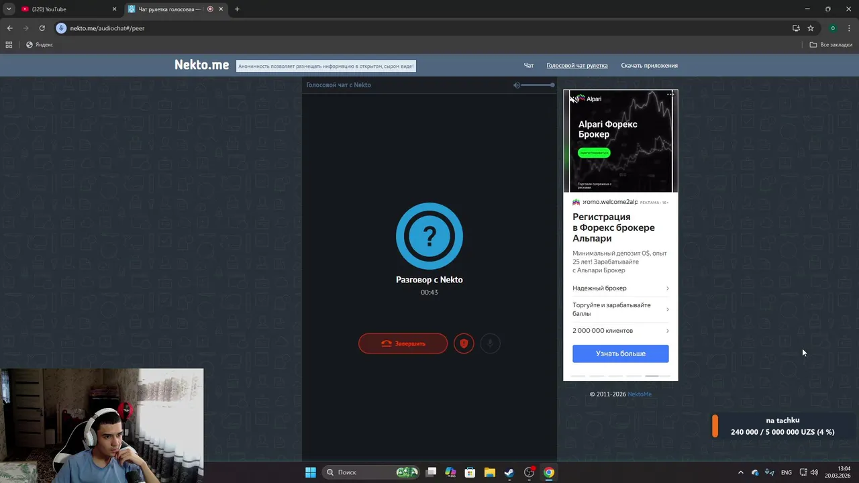
Task: Go back in browser history
Action: pyautogui.click(x=9, y=28)
